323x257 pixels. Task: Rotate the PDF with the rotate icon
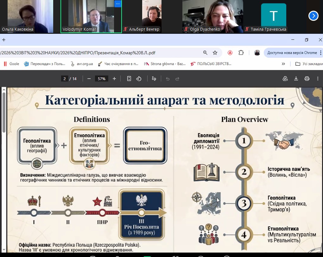tap(139, 79)
